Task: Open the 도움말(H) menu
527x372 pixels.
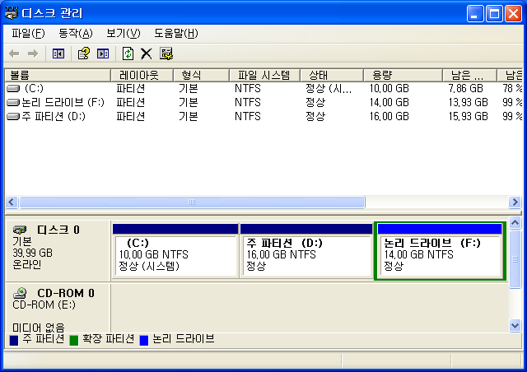Action: point(175,33)
